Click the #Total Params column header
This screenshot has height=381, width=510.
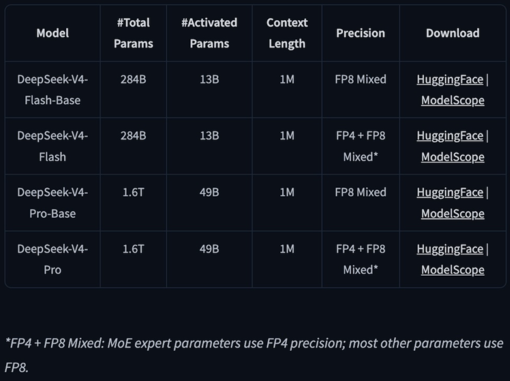133,33
